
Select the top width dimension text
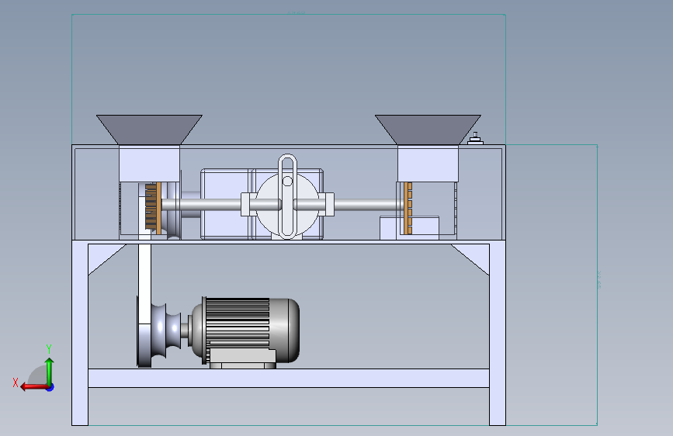(297, 12)
